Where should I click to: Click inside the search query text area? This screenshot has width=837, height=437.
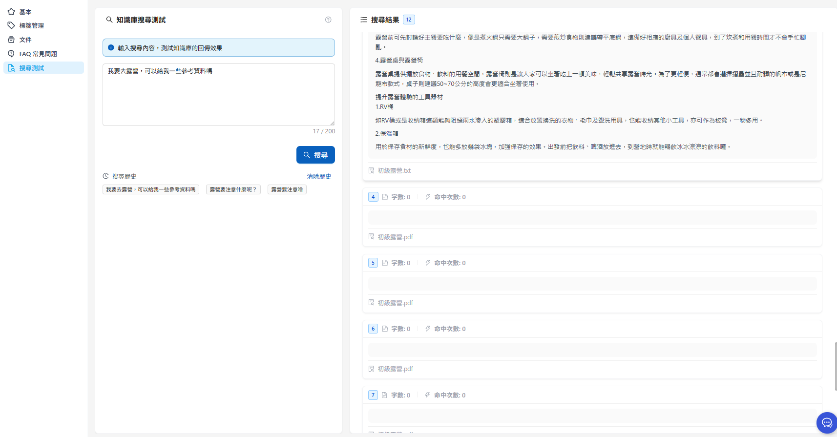pos(218,95)
